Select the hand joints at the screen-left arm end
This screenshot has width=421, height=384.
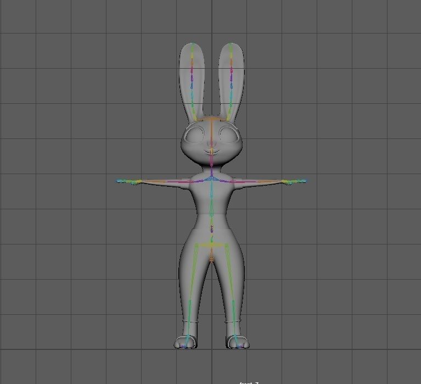(x=128, y=182)
